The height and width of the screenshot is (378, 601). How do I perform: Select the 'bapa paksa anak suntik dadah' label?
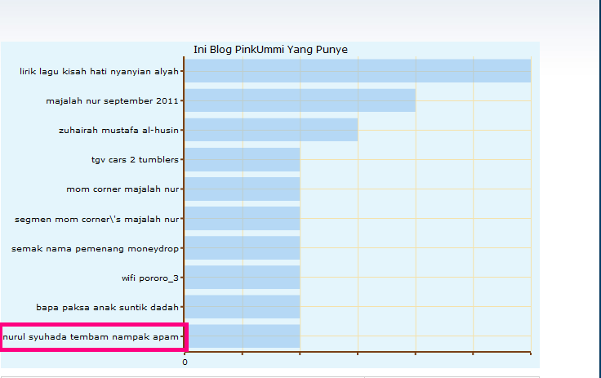pos(108,307)
